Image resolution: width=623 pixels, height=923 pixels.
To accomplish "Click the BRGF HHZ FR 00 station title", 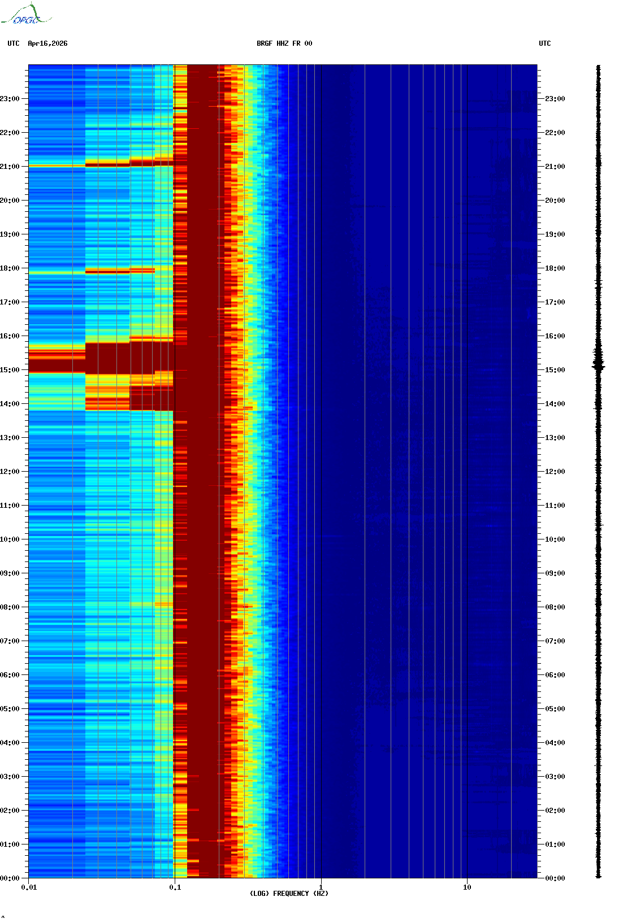I will click(284, 43).
